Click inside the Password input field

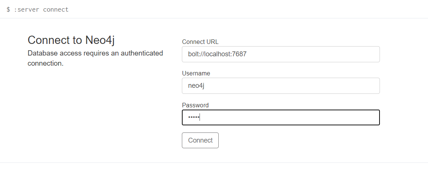tap(281, 117)
